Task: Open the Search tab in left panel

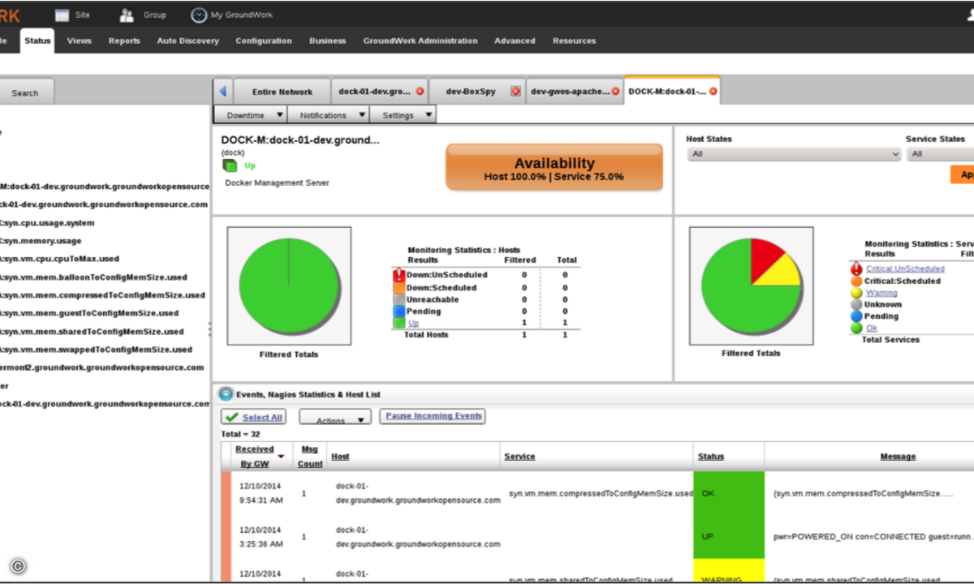Action: (x=24, y=92)
